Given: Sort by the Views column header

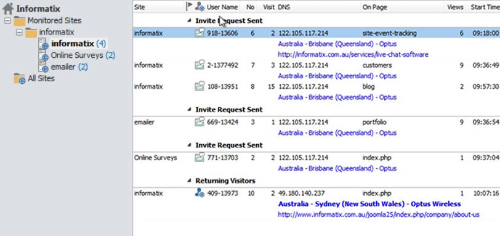Looking at the screenshot, I should (455, 7).
